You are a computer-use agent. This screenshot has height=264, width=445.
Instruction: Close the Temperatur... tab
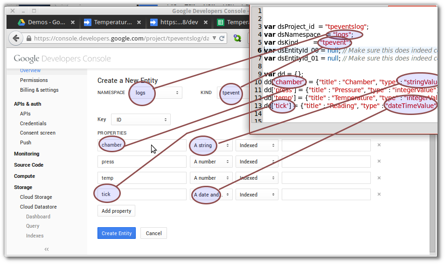click(139, 22)
